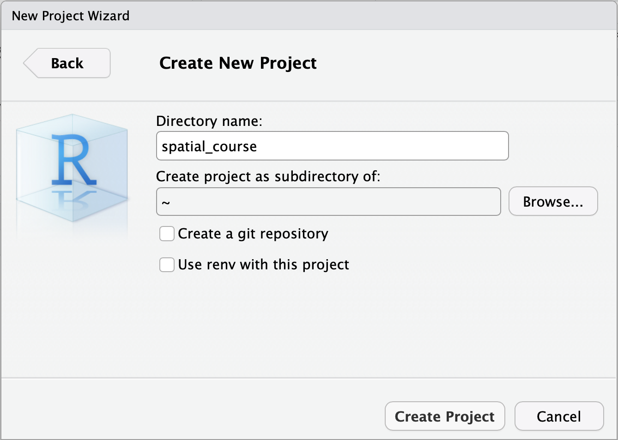Viewport: 618px width, 440px height.
Task: Click the Create New Project heading
Action: click(238, 63)
